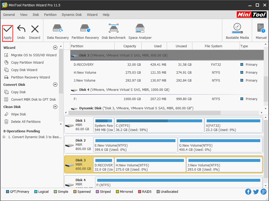This screenshot has height=201, width=269.
Task: Open the Partition menu
Action: tap(50, 15)
